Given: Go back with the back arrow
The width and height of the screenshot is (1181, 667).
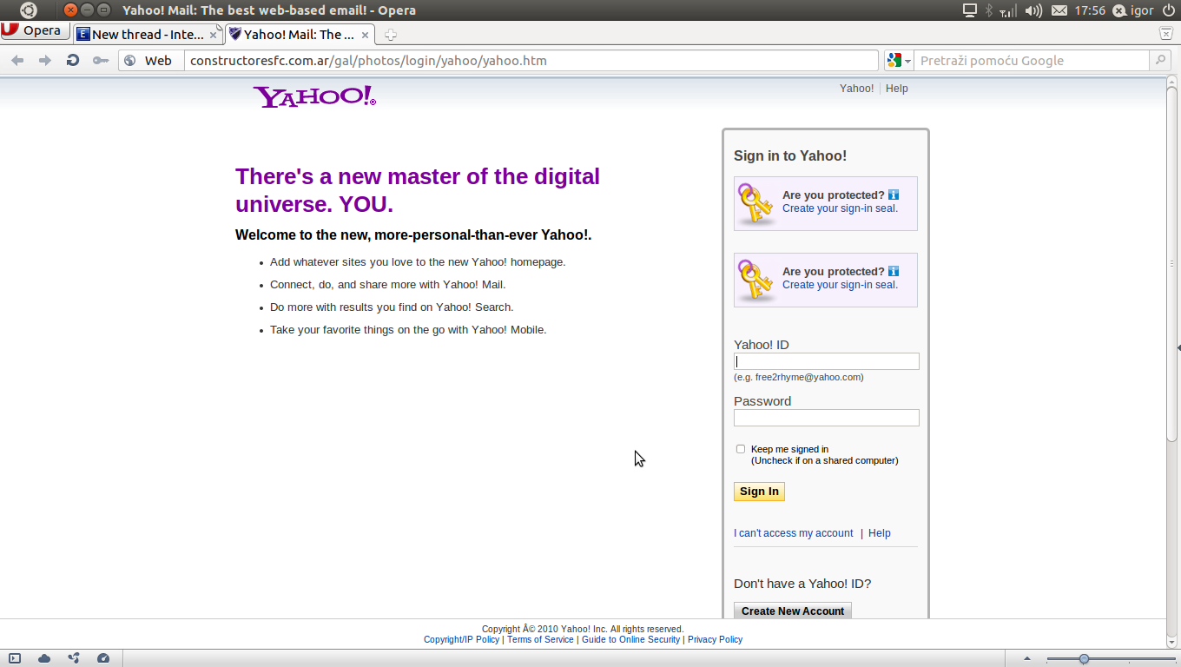Looking at the screenshot, I should [x=17, y=61].
